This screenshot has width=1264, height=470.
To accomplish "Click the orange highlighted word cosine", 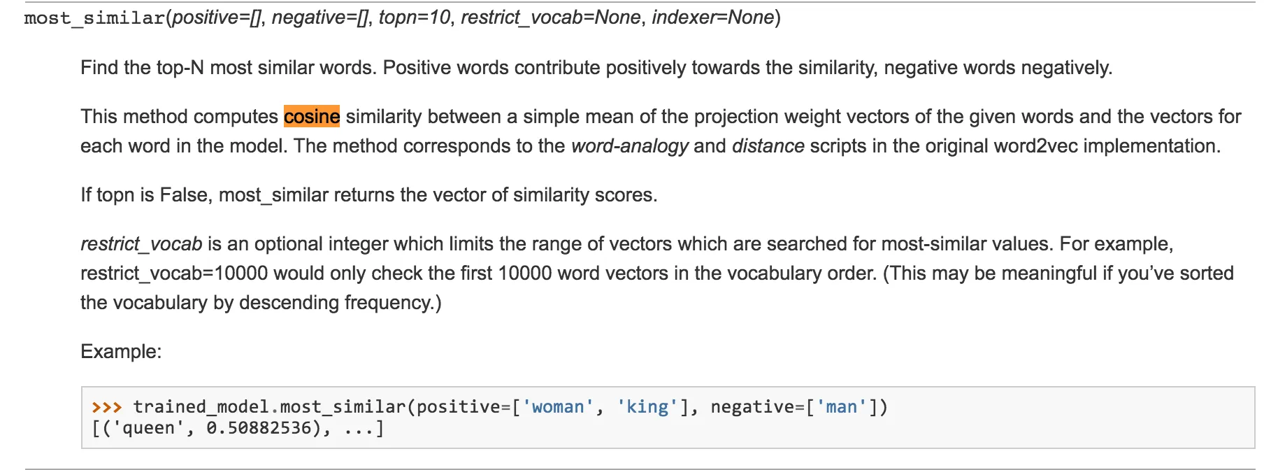I will pyautogui.click(x=312, y=116).
